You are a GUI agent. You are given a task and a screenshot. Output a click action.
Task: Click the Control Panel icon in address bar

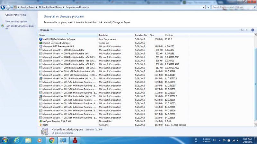15,7
